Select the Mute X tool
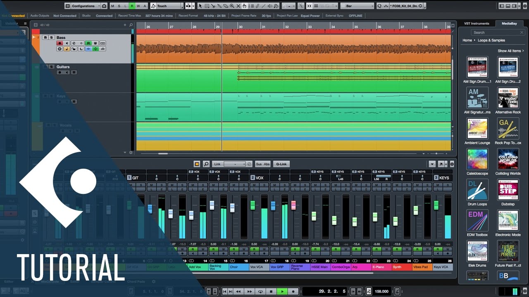The image size is (529, 297). 238,6
